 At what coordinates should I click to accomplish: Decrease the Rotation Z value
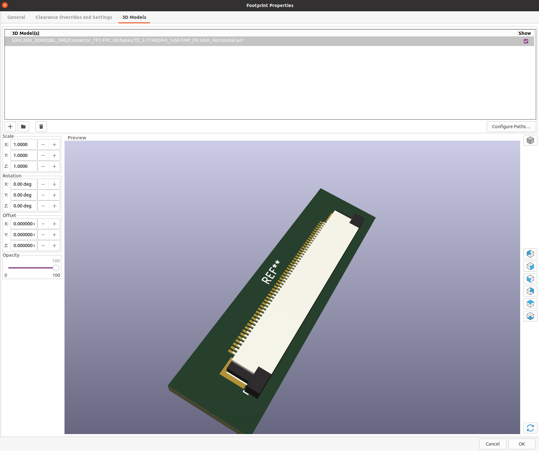coord(43,206)
